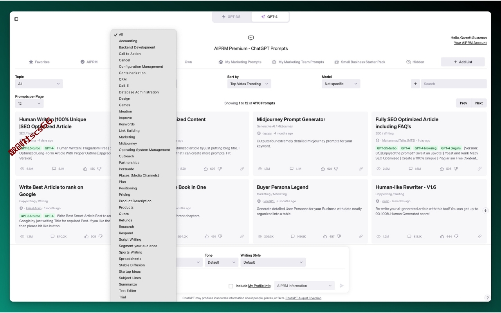Choose Spreadsheets in the list
Screen dimensions: 501x313
(144, 259)
